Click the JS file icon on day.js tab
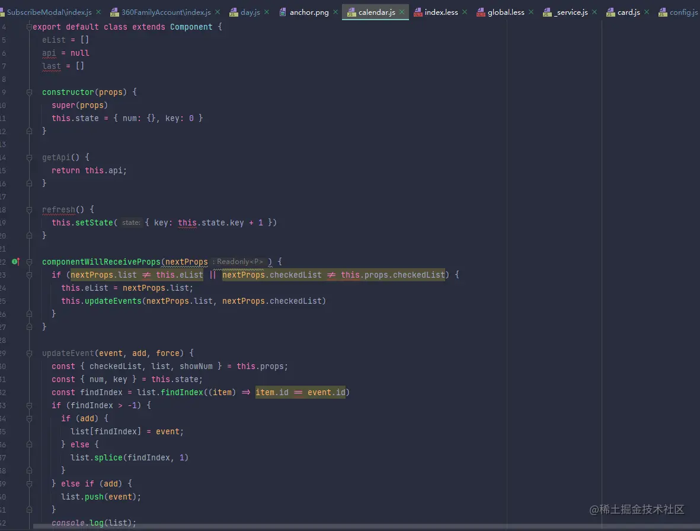 234,12
